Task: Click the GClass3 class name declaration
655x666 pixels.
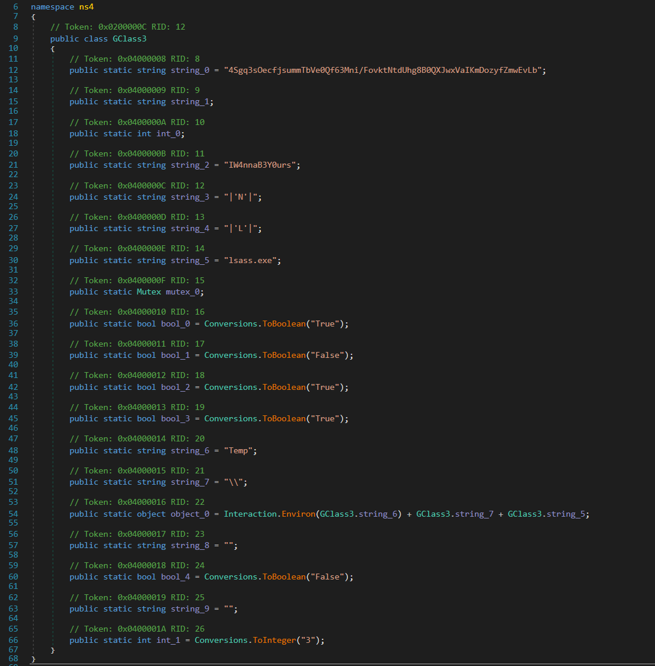Action: [129, 39]
